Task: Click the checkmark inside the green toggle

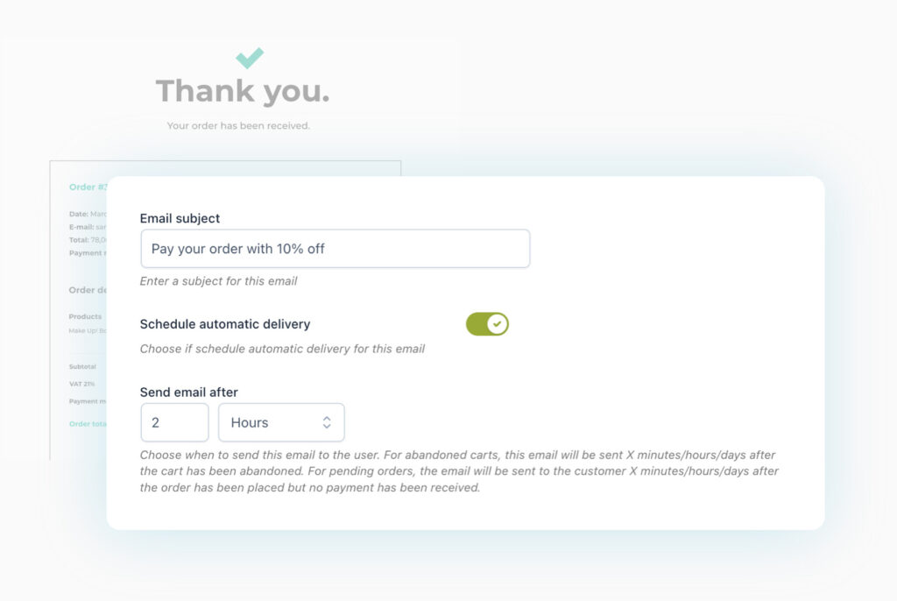Action: (x=497, y=323)
